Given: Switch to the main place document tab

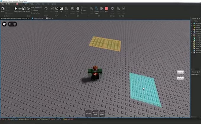Looking at the screenshot, I should 15,18.
